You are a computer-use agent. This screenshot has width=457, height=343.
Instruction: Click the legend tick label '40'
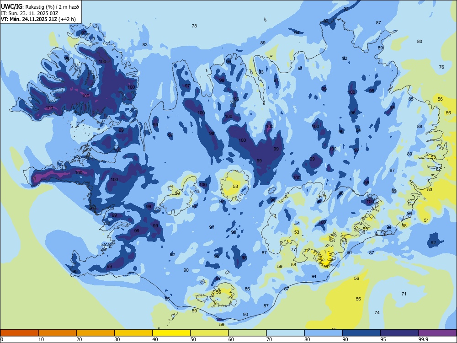click(x=155, y=339)
